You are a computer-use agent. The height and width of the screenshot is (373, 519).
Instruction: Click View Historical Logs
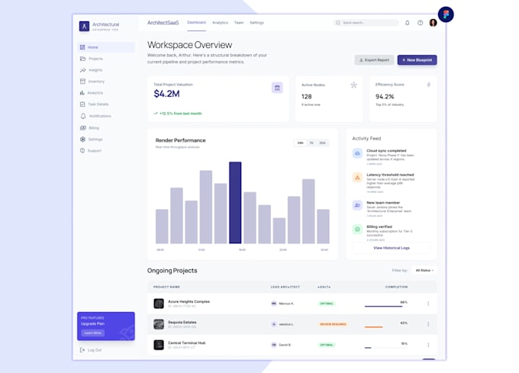point(392,248)
